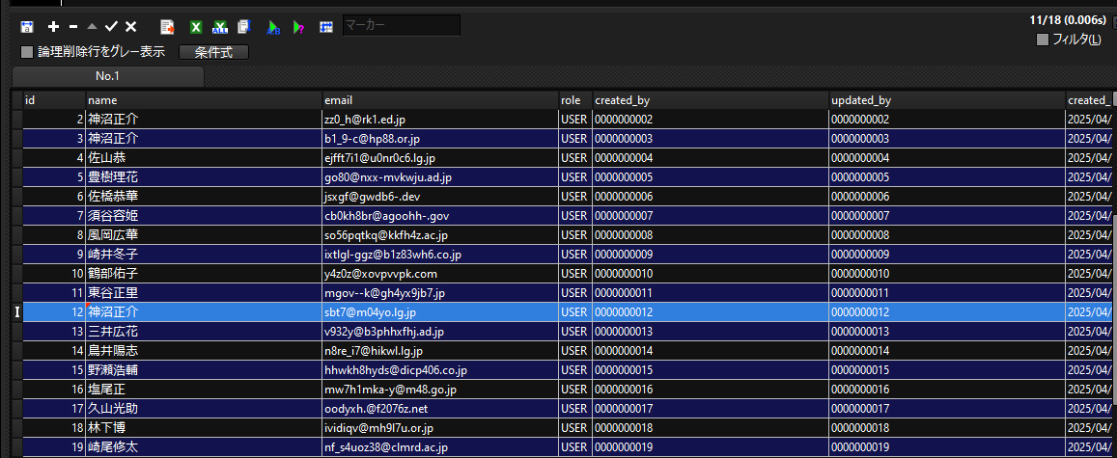
Task: Click the grid with blue arrows icon
Action: (326, 27)
